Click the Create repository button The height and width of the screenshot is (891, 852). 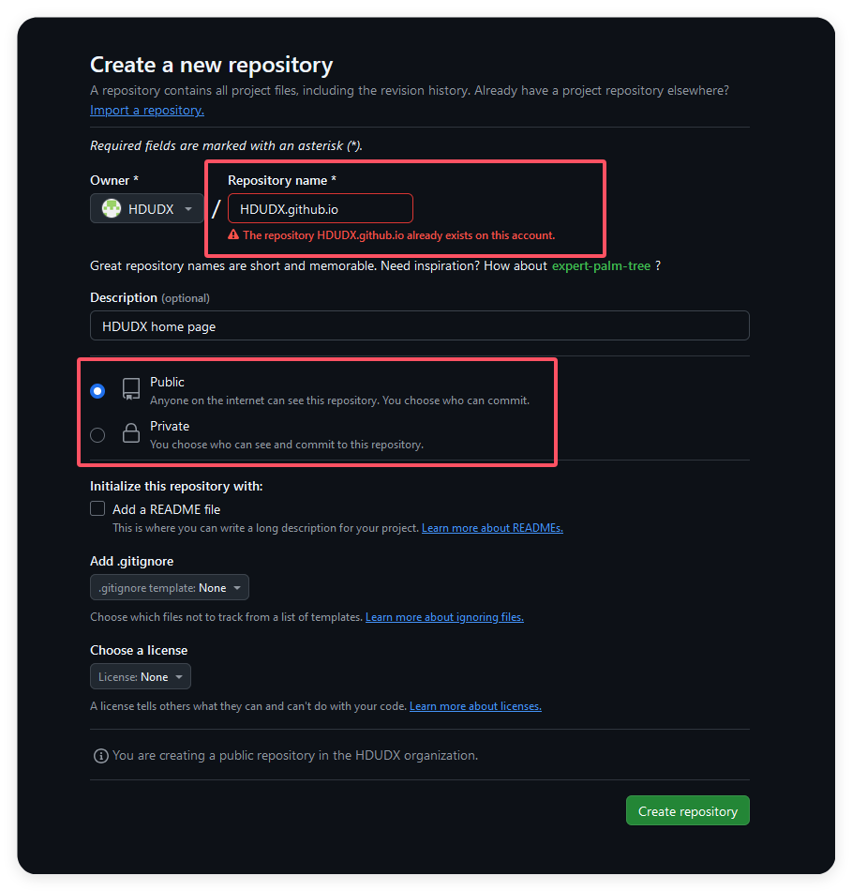[x=687, y=811]
